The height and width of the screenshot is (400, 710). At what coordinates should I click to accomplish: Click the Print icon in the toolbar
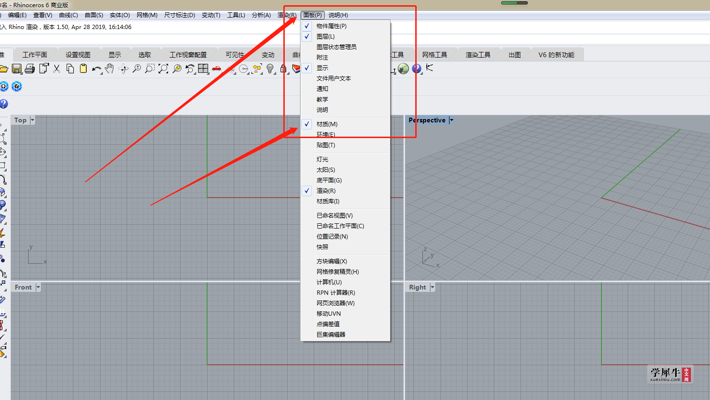(x=30, y=69)
